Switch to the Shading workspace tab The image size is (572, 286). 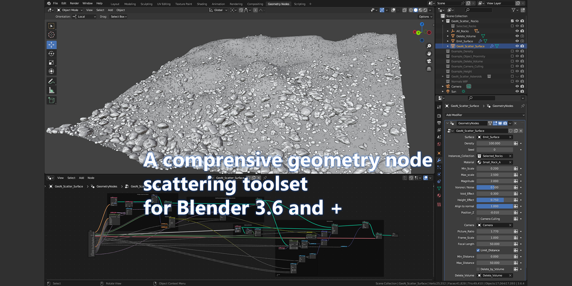click(202, 4)
